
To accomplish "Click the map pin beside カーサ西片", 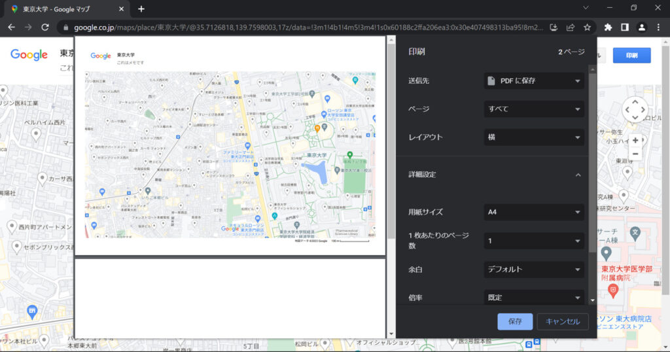I will 42,179.
